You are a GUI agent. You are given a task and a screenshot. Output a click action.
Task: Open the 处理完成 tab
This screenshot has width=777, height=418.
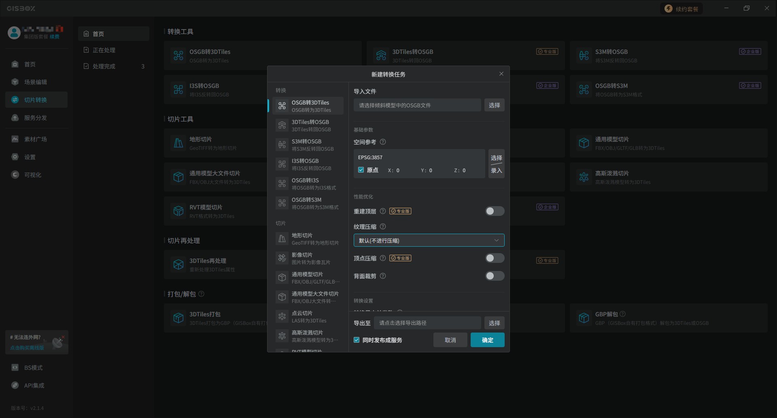[104, 66]
